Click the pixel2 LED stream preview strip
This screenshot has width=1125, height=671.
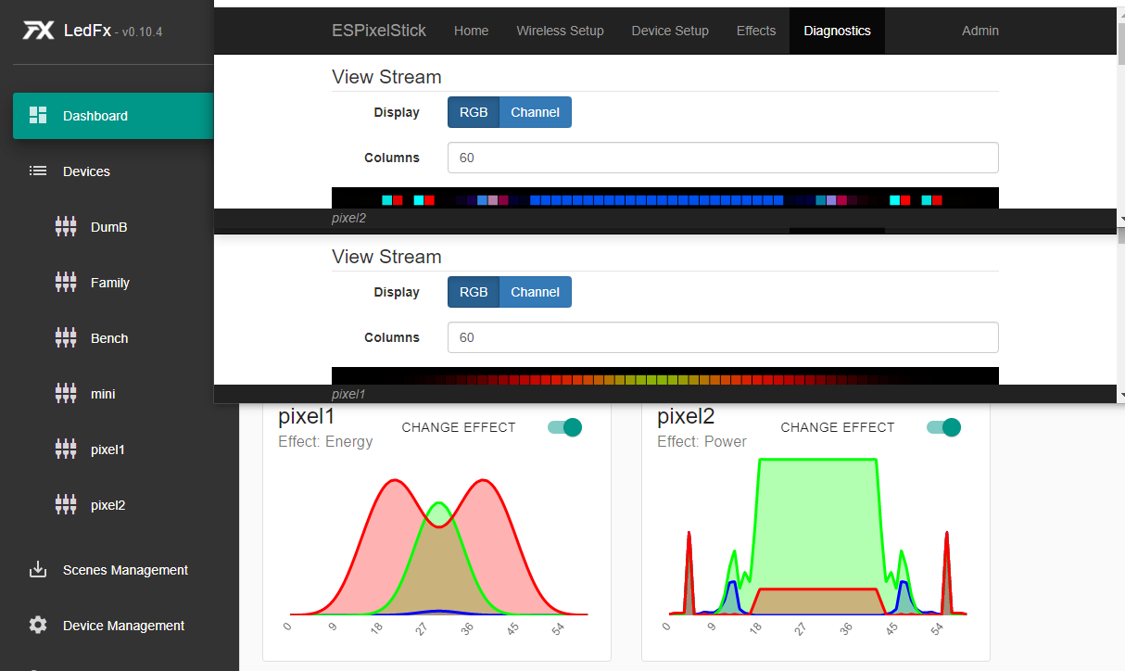(x=665, y=198)
